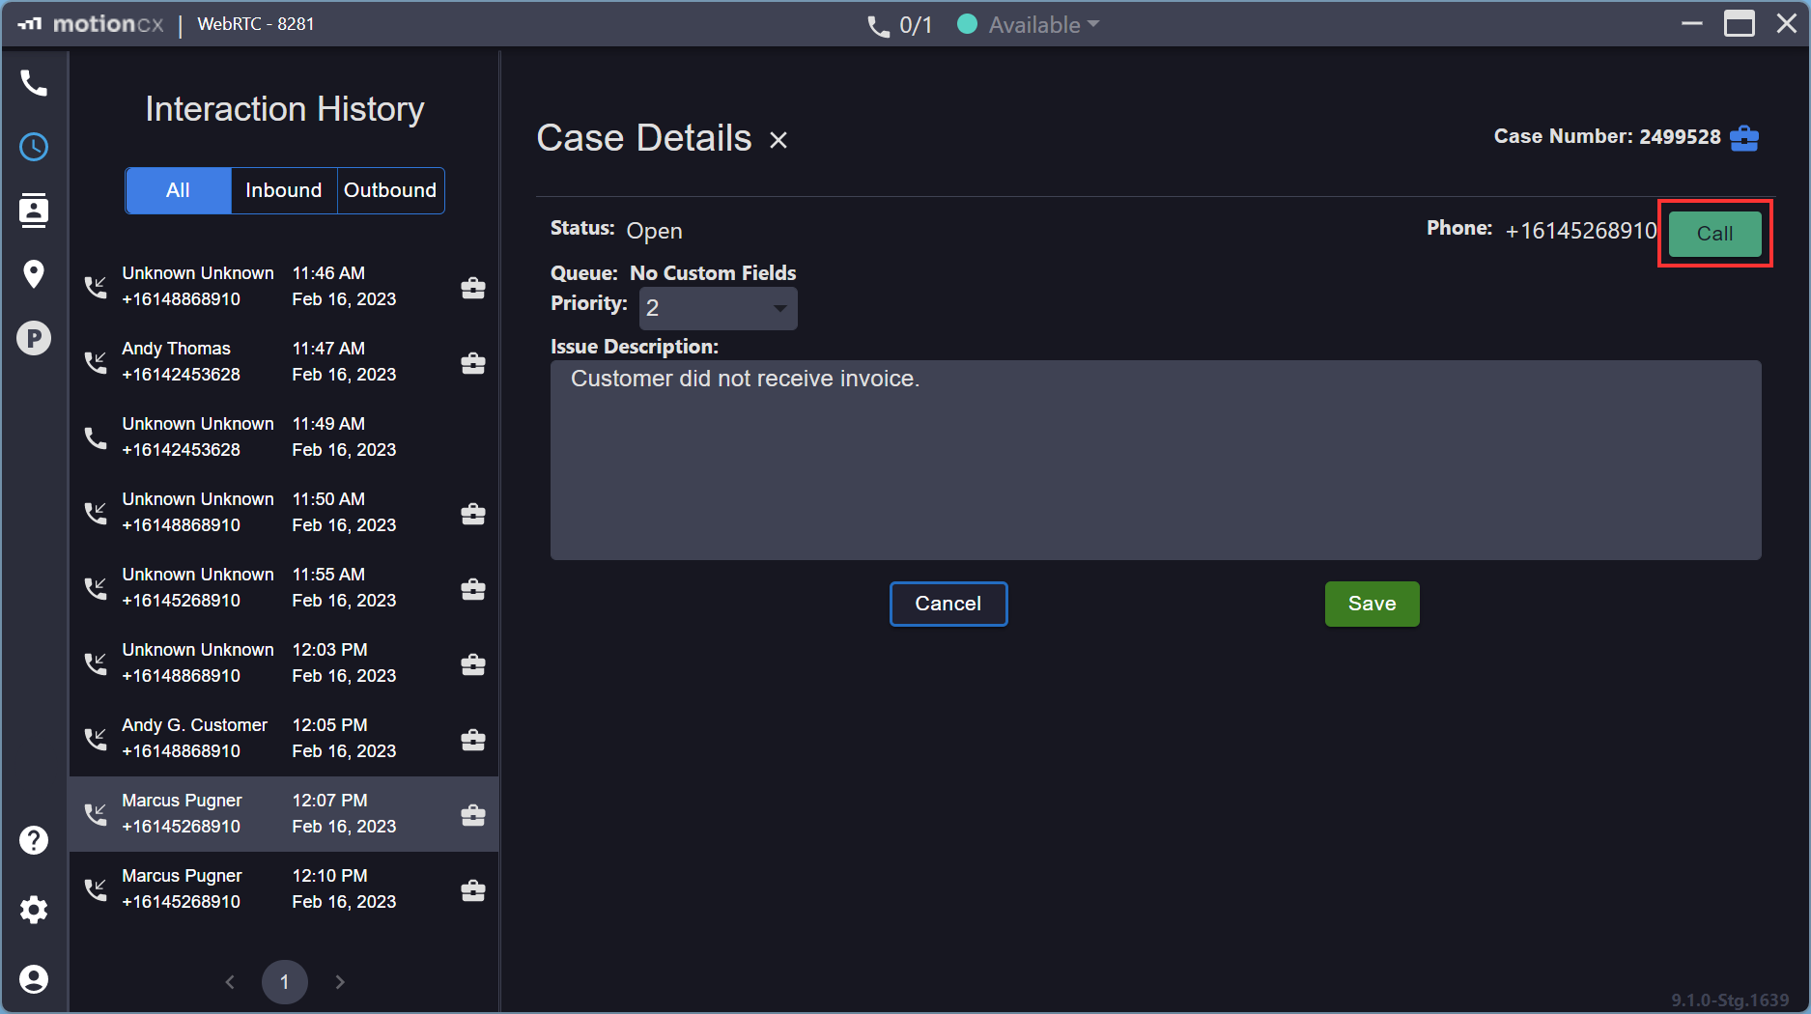1811x1014 pixels.
Task: Filter by Inbound interactions
Action: [284, 190]
